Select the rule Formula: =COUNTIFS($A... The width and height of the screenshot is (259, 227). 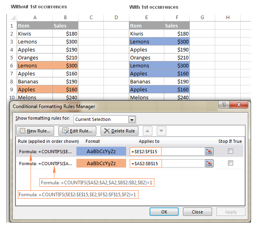click(x=45, y=164)
